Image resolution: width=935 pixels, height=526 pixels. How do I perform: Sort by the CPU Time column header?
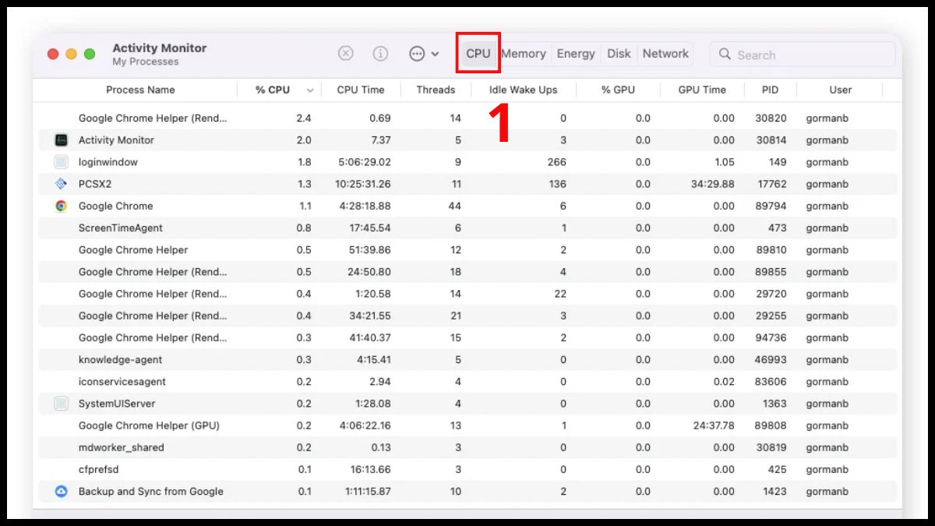pyautogui.click(x=361, y=90)
